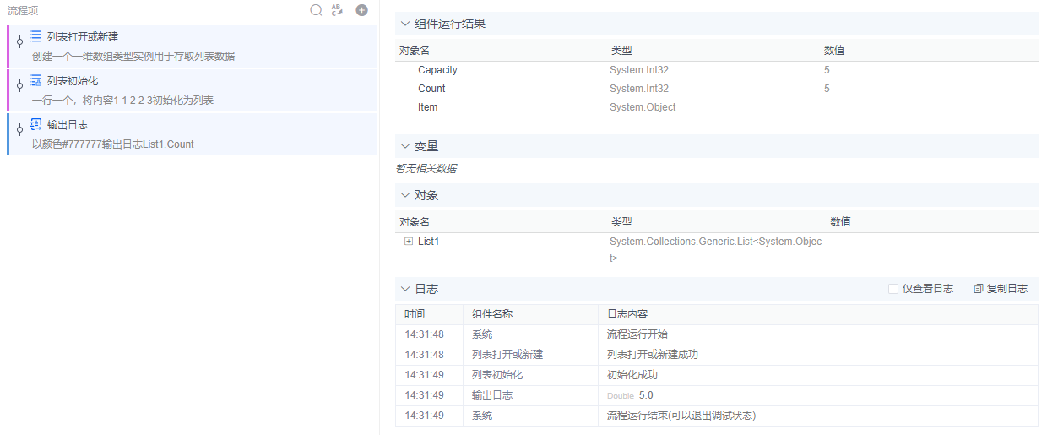Click the Item row in results
The width and height of the screenshot is (1047, 435).
tap(717, 107)
